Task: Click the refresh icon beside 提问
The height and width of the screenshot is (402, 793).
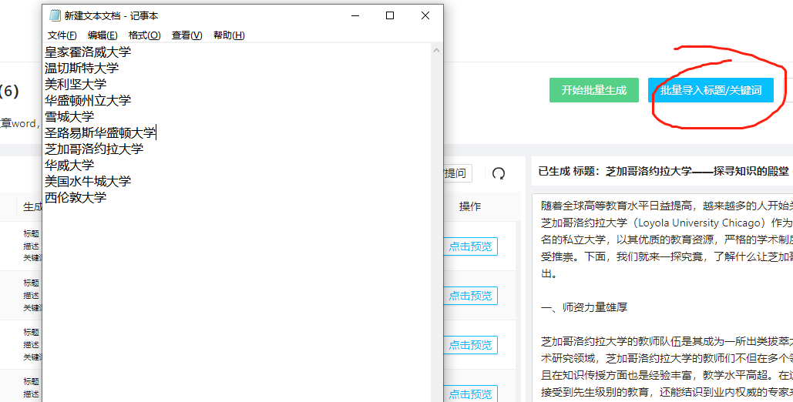Action: click(499, 173)
